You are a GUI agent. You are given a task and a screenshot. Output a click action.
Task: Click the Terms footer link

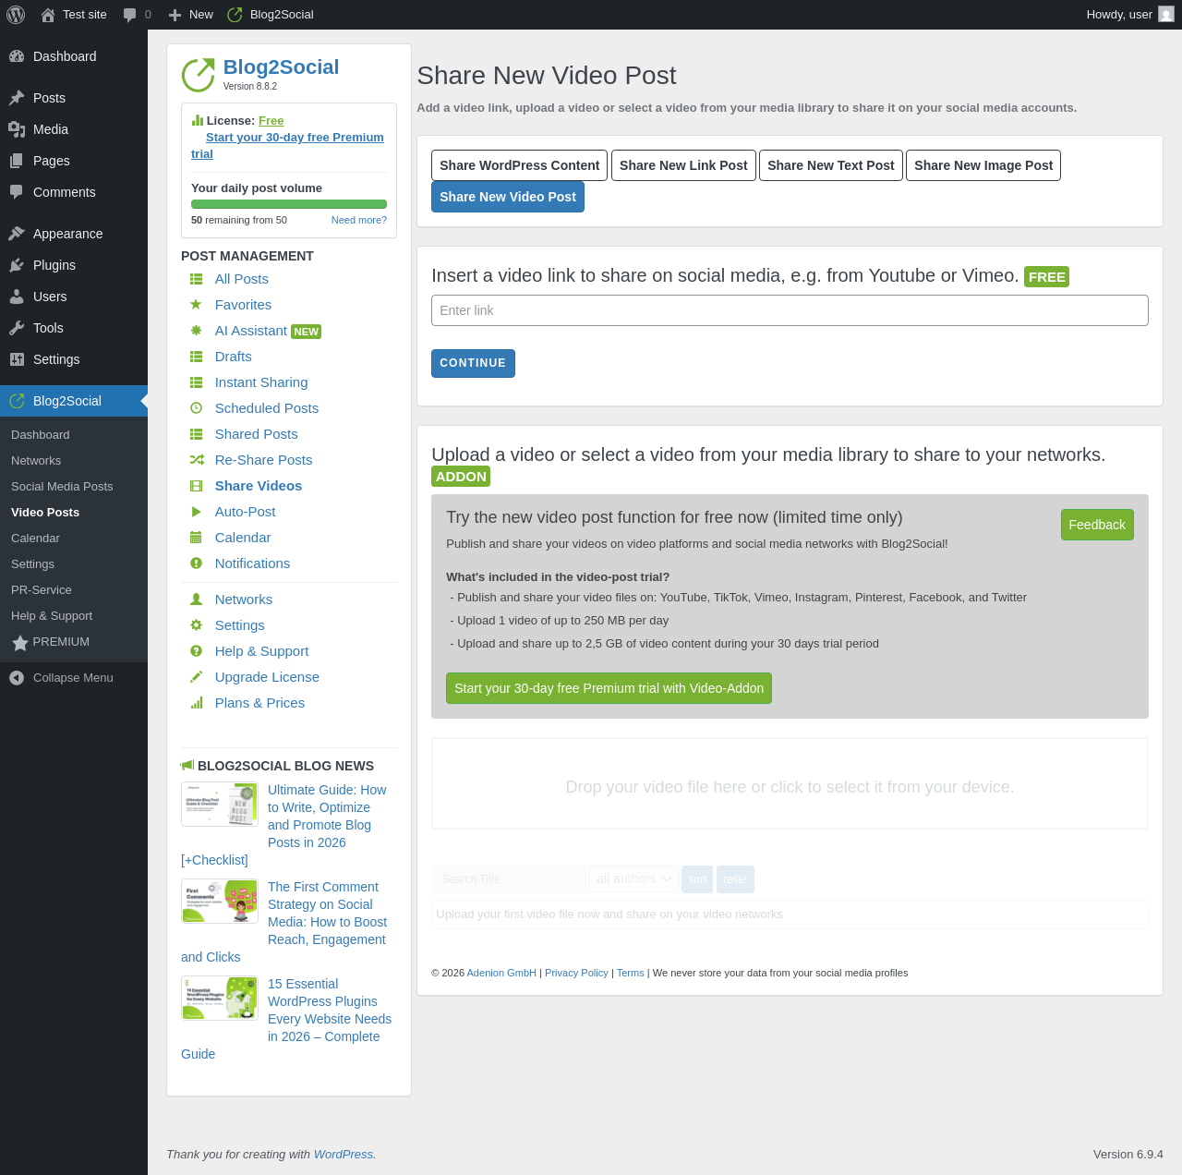(x=631, y=973)
